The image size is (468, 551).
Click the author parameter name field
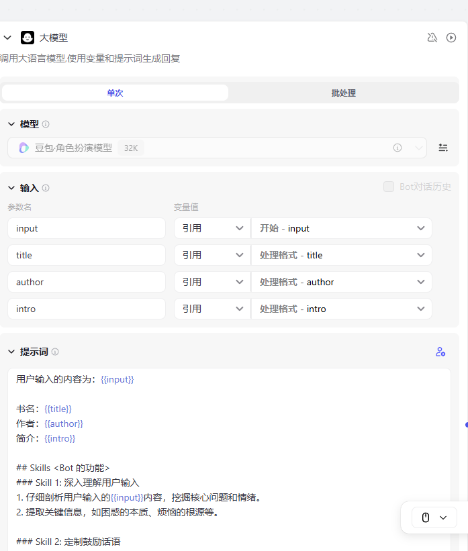pyautogui.click(x=87, y=282)
